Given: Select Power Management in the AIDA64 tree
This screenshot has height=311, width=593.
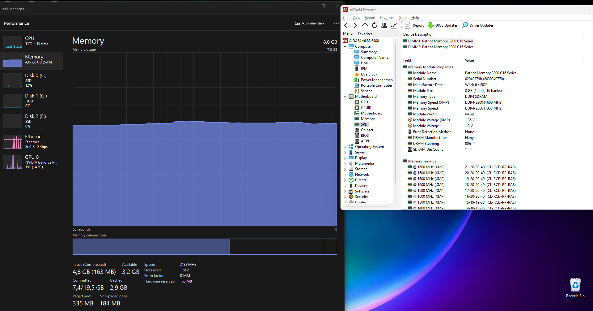Looking at the screenshot, I should click(x=374, y=80).
